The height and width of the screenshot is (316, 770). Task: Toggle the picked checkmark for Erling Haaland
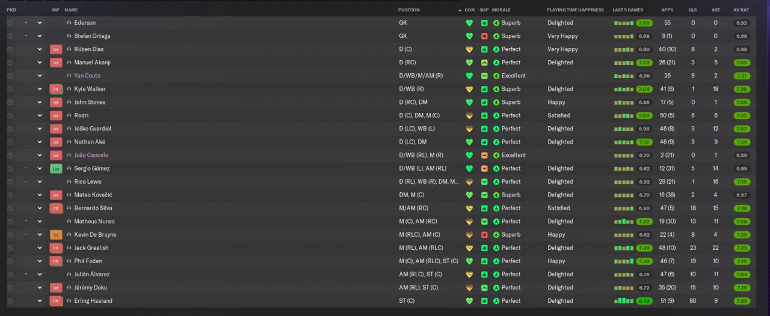tap(10, 300)
